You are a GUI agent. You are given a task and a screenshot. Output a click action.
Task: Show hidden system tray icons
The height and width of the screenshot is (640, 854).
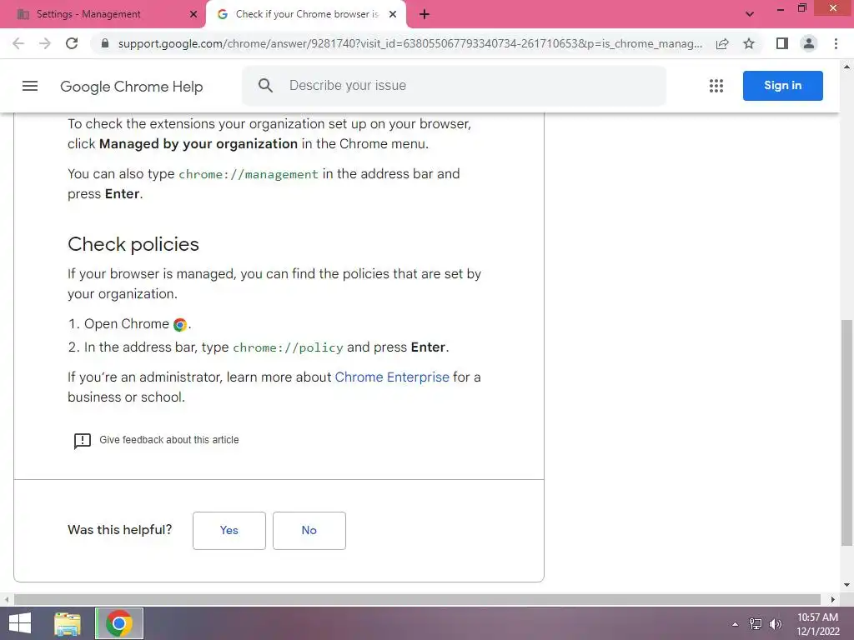pos(735,624)
